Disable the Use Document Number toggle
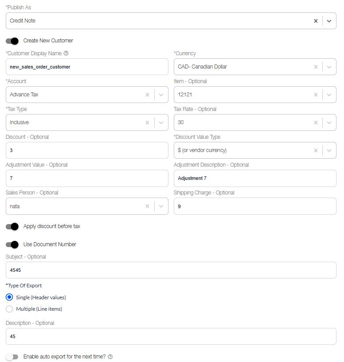 coord(12,244)
